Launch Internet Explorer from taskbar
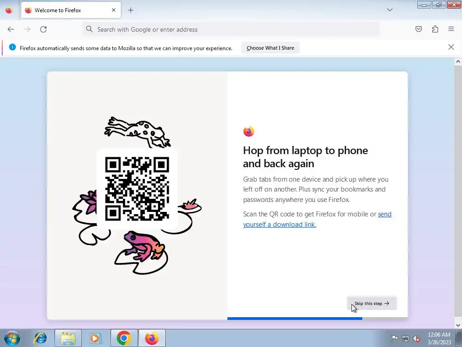The height and width of the screenshot is (347, 462). pyautogui.click(x=40, y=338)
